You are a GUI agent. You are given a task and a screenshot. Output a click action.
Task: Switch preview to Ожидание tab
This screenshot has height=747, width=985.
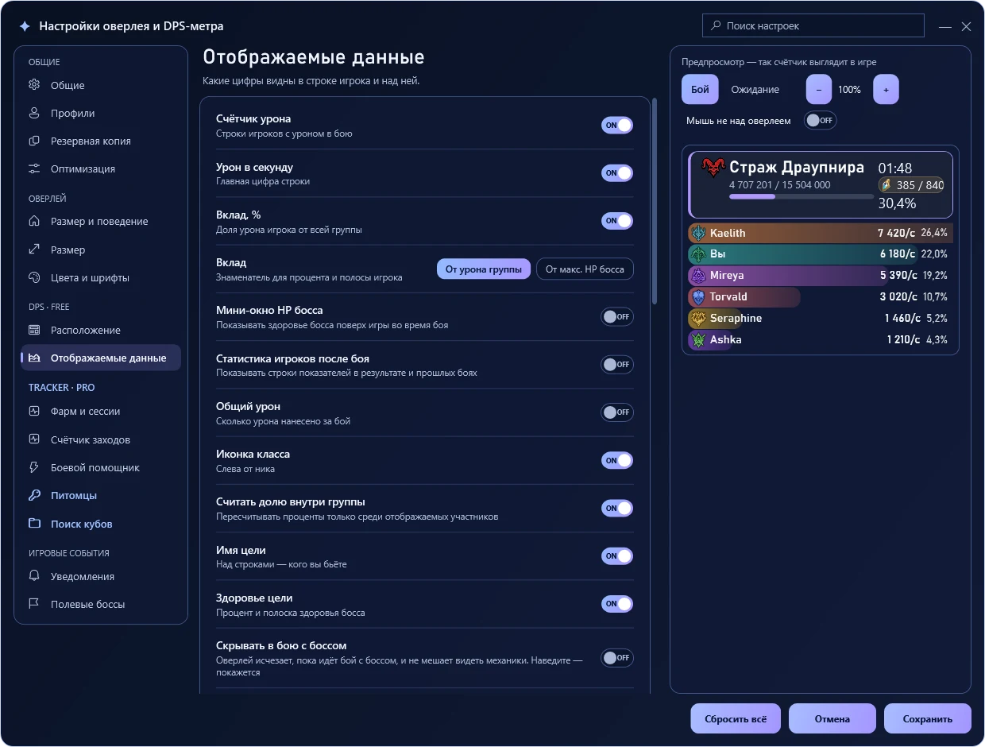point(755,90)
